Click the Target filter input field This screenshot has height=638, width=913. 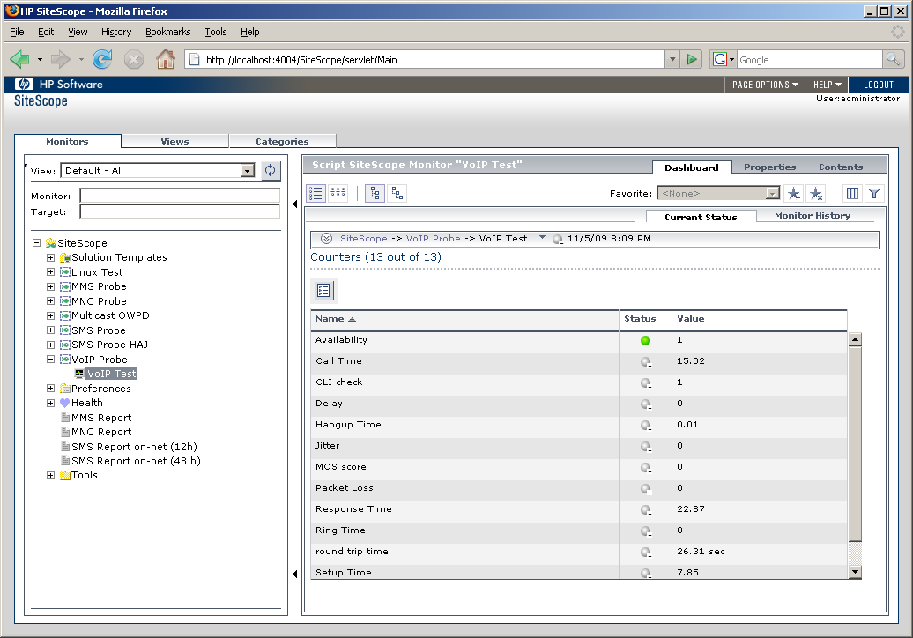(180, 211)
